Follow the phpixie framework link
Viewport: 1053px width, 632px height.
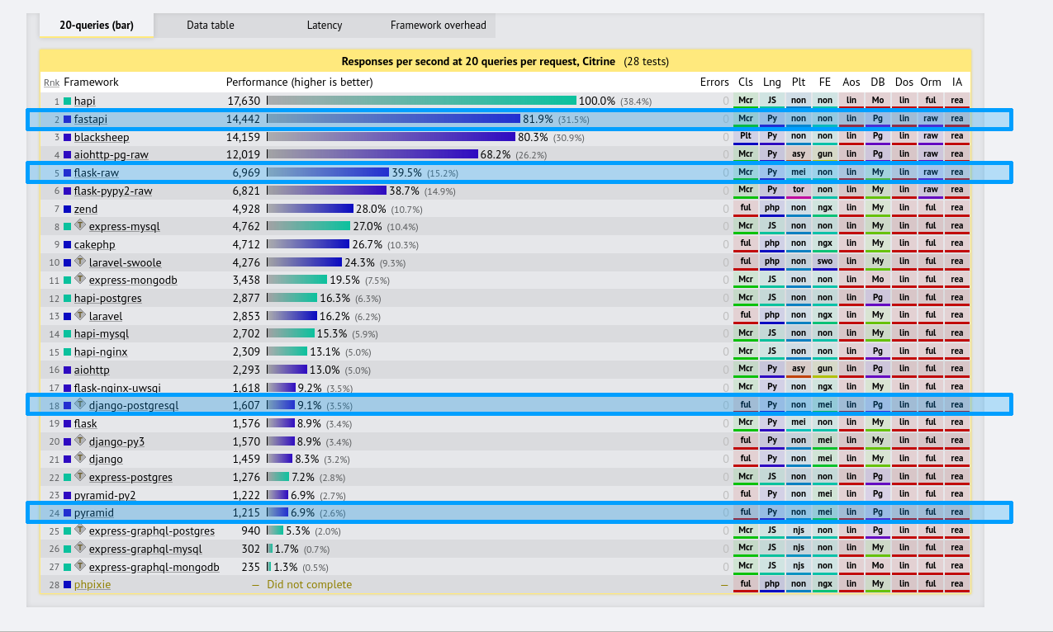pyautogui.click(x=92, y=584)
